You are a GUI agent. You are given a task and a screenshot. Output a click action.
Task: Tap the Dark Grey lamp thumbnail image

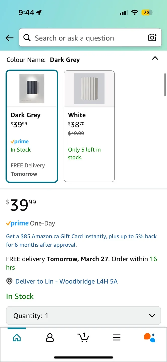click(x=32, y=88)
